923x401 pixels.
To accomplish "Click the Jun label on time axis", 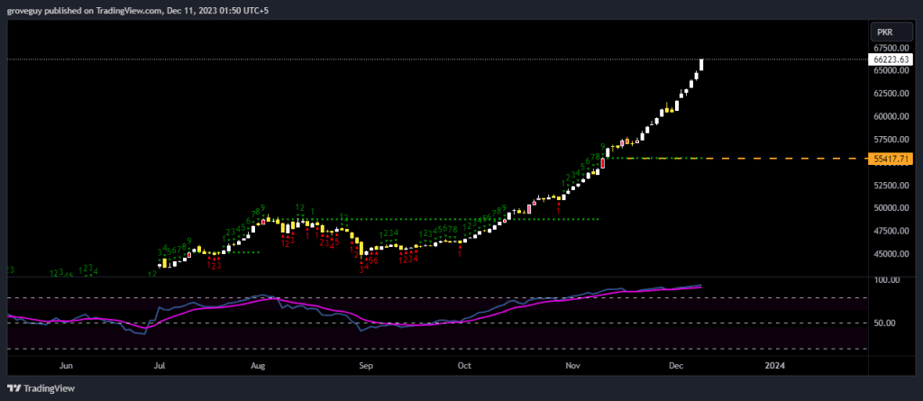I will tap(65, 367).
